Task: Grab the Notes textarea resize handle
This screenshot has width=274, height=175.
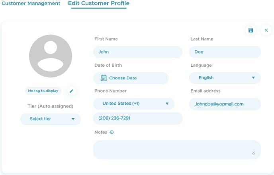Action: click(254, 153)
